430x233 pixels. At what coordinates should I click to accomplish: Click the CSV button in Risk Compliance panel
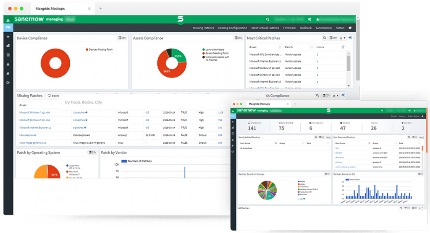[326, 95]
